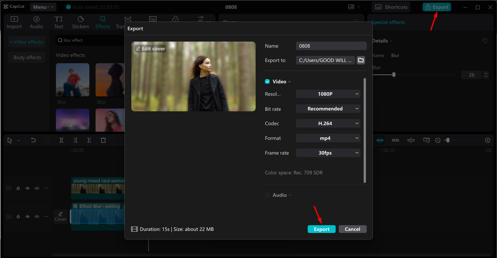Image resolution: width=497 pixels, height=258 pixels.
Task: Open the layout switcher icon
Action: click(351, 7)
